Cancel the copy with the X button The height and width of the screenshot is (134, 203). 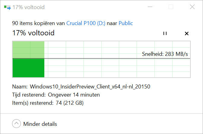pyautogui.click(x=186, y=33)
